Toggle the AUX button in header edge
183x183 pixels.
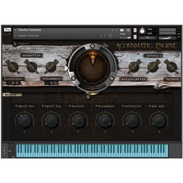pyautogui.click(x=179, y=34)
